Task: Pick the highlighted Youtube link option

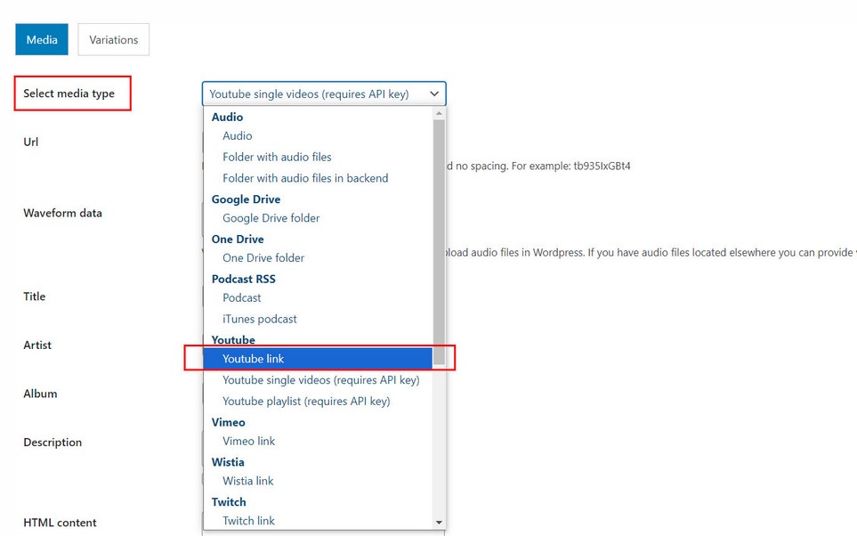Action: [318, 359]
